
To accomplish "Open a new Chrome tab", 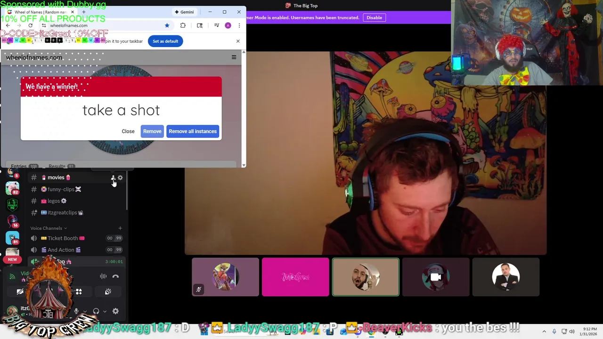I will (x=83, y=12).
